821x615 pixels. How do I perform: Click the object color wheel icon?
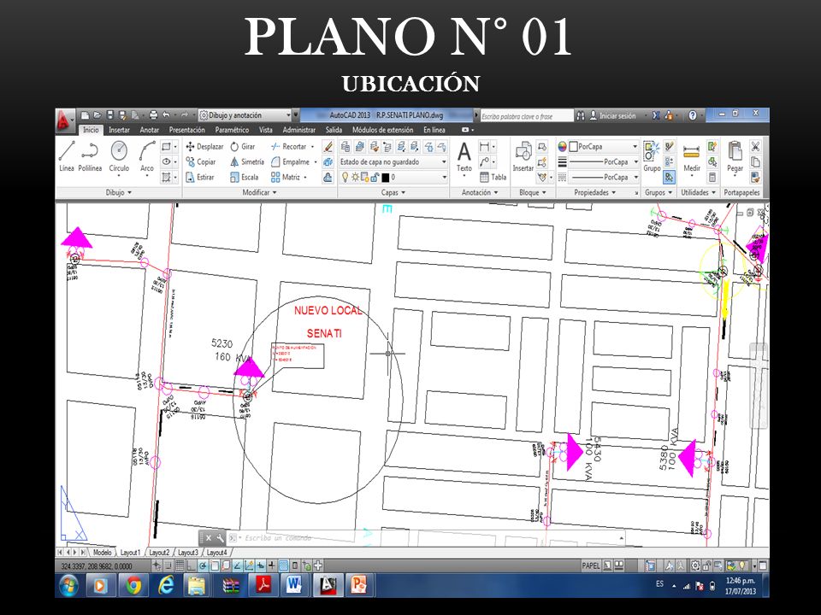(562, 146)
